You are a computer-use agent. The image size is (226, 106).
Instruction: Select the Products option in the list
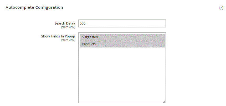[x=89, y=44]
